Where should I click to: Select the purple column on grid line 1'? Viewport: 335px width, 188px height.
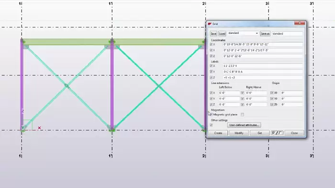point(112,85)
